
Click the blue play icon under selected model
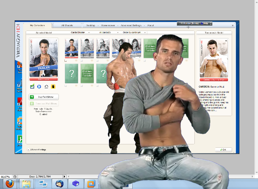coord(39,87)
